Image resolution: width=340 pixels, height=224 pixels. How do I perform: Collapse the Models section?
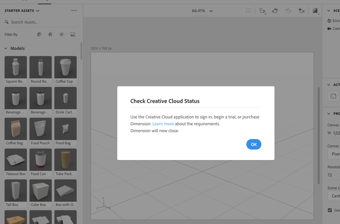tap(6, 48)
